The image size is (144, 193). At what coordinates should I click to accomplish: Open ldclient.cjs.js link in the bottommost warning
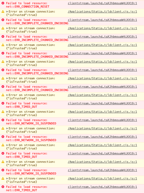(102, 178)
